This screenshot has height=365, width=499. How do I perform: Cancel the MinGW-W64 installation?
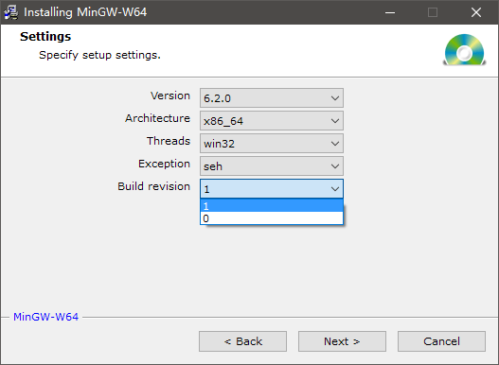pyautogui.click(x=441, y=341)
